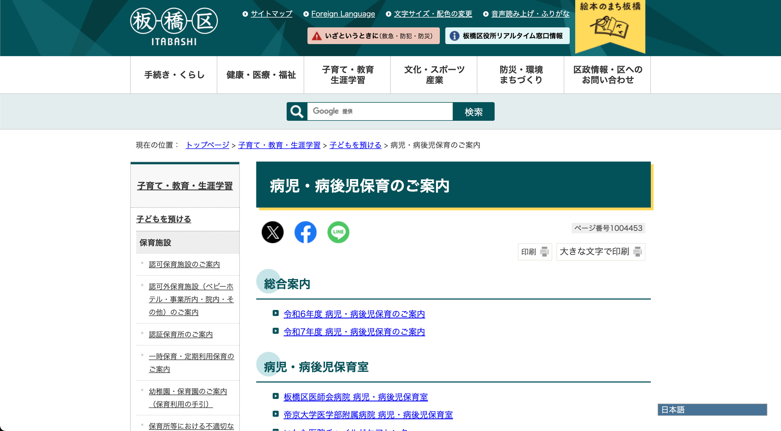781x431 pixels.
Task: Open the 子育て・教育 生涯学習 menu
Action: pyautogui.click(x=347, y=75)
